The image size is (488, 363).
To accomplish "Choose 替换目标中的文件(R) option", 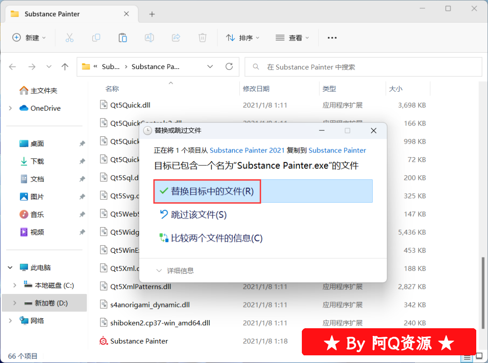I will (207, 191).
